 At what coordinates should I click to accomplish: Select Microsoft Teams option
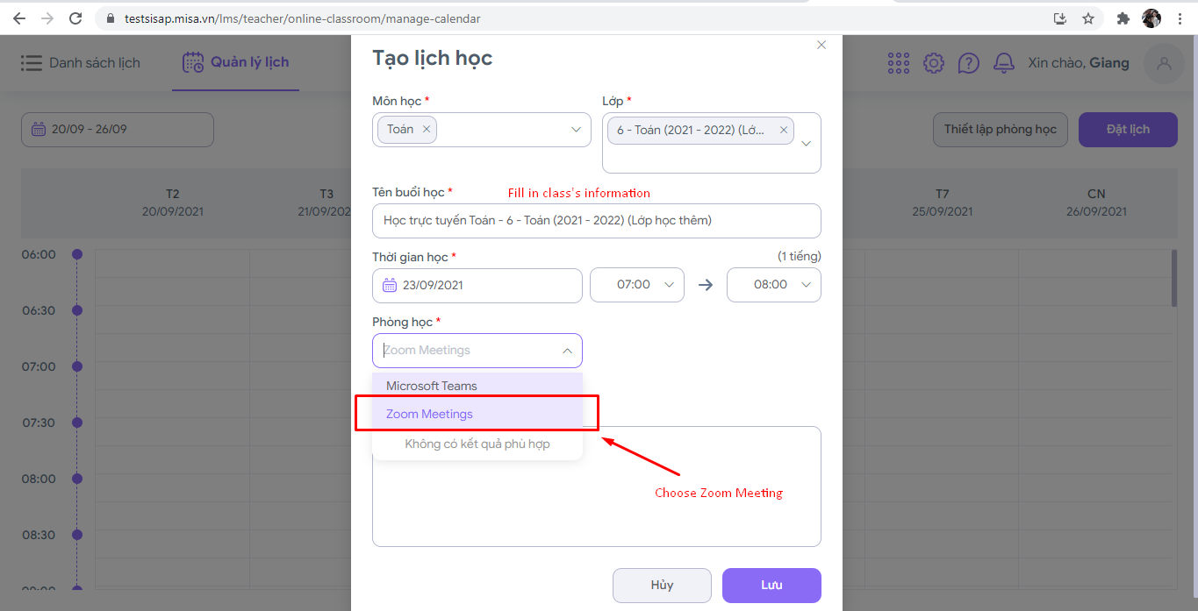[x=432, y=386]
